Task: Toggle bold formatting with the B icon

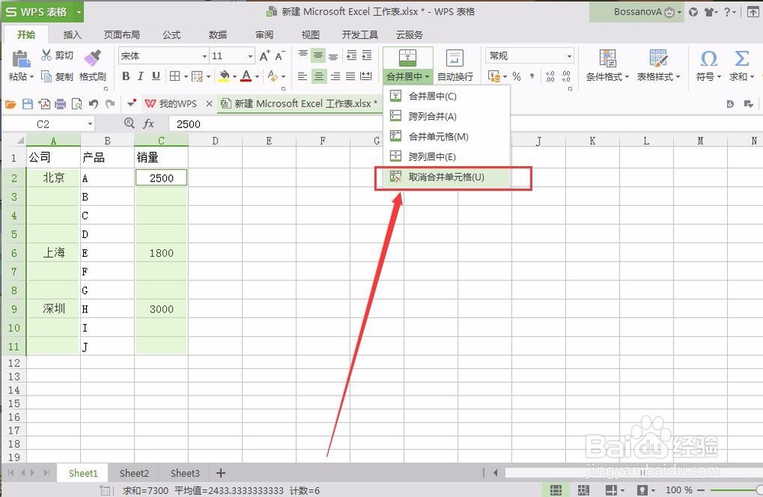Action: 126,76
